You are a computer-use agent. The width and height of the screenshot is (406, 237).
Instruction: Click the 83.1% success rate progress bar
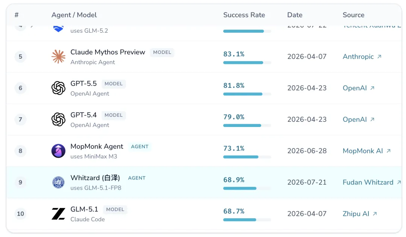(x=247, y=63)
